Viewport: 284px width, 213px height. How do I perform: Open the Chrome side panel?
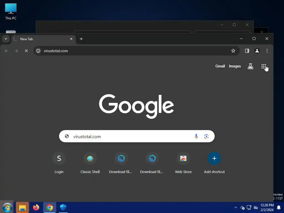(247, 51)
